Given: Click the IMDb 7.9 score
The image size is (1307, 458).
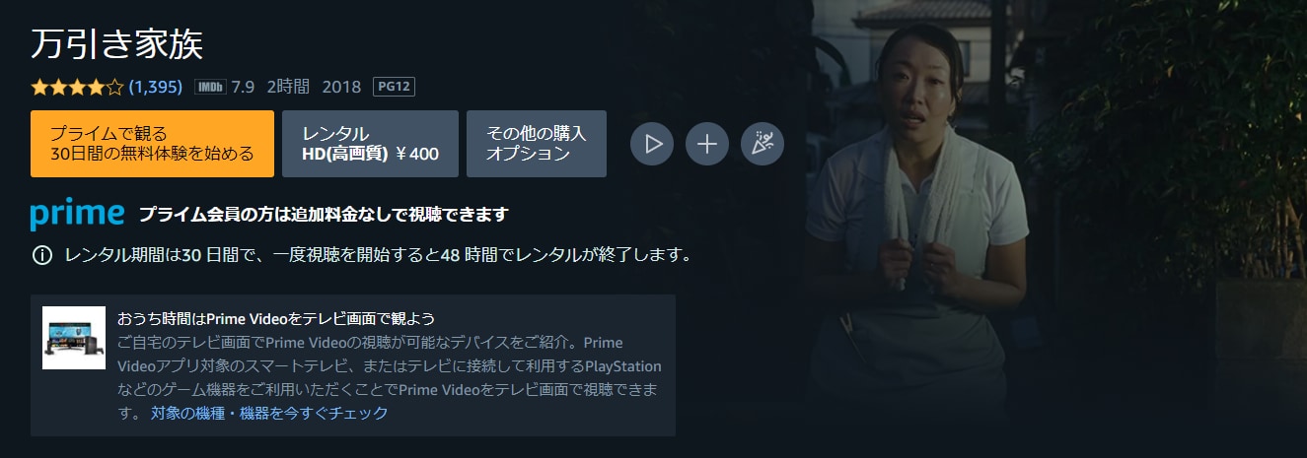Looking at the screenshot, I should (x=243, y=87).
